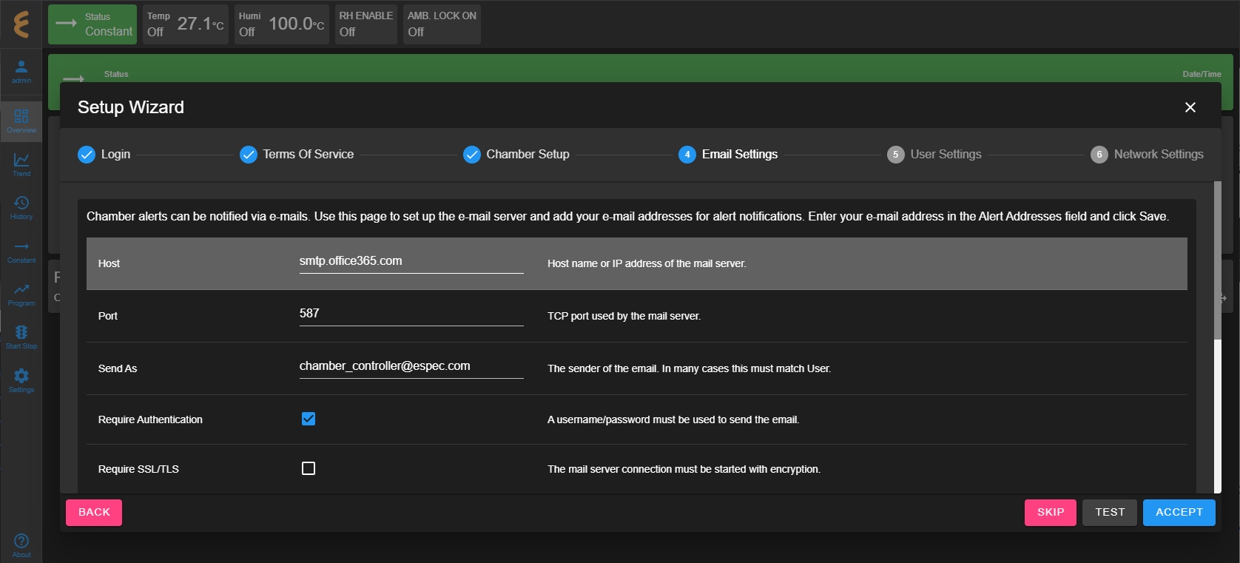Edit the Send As email field
Screen dimensions: 1240x563
pos(411,367)
